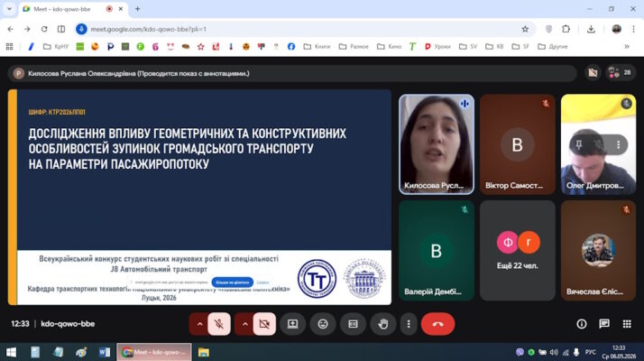
Task: Open the emoji reactions button
Action: [x=323, y=324]
